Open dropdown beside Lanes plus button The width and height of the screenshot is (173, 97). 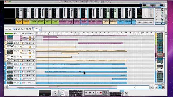[x=29, y=33]
